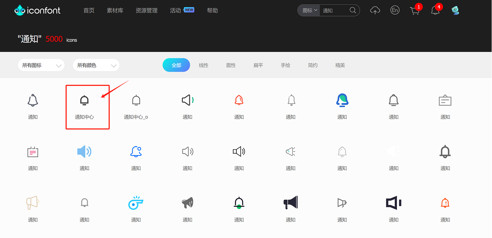Switch language using the En icon

[x=395, y=10]
